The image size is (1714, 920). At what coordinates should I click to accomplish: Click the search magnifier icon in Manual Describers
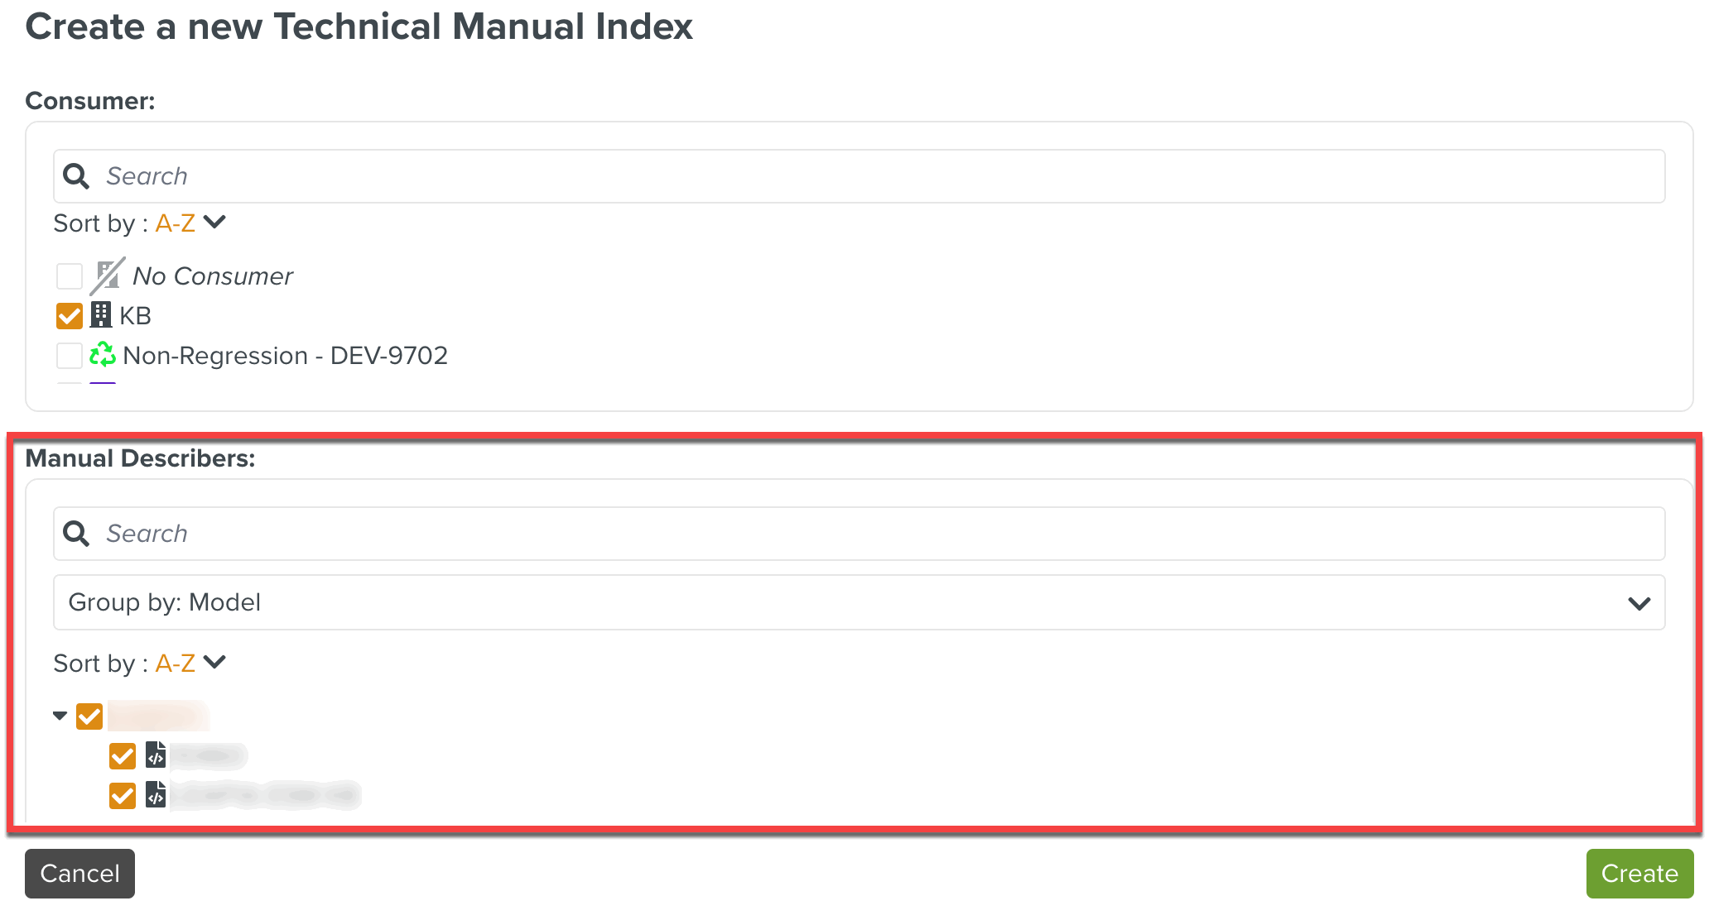tap(76, 534)
